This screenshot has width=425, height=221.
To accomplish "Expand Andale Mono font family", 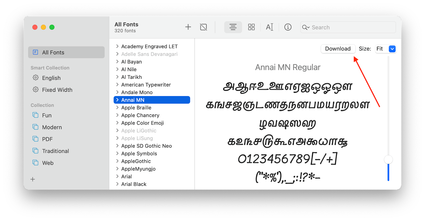I will click(x=117, y=92).
